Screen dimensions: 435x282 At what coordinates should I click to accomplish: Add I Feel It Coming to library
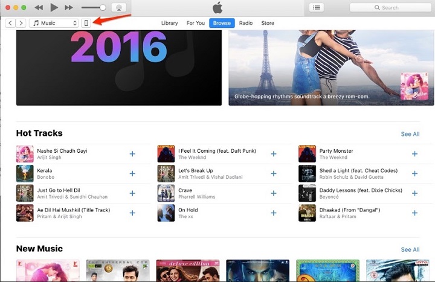point(274,154)
